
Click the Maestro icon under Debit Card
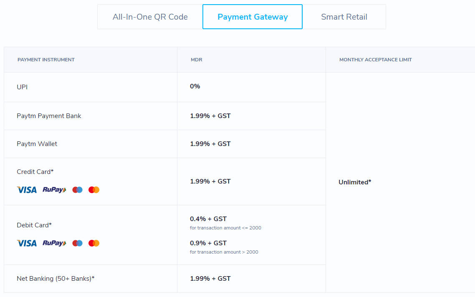[x=94, y=243]
